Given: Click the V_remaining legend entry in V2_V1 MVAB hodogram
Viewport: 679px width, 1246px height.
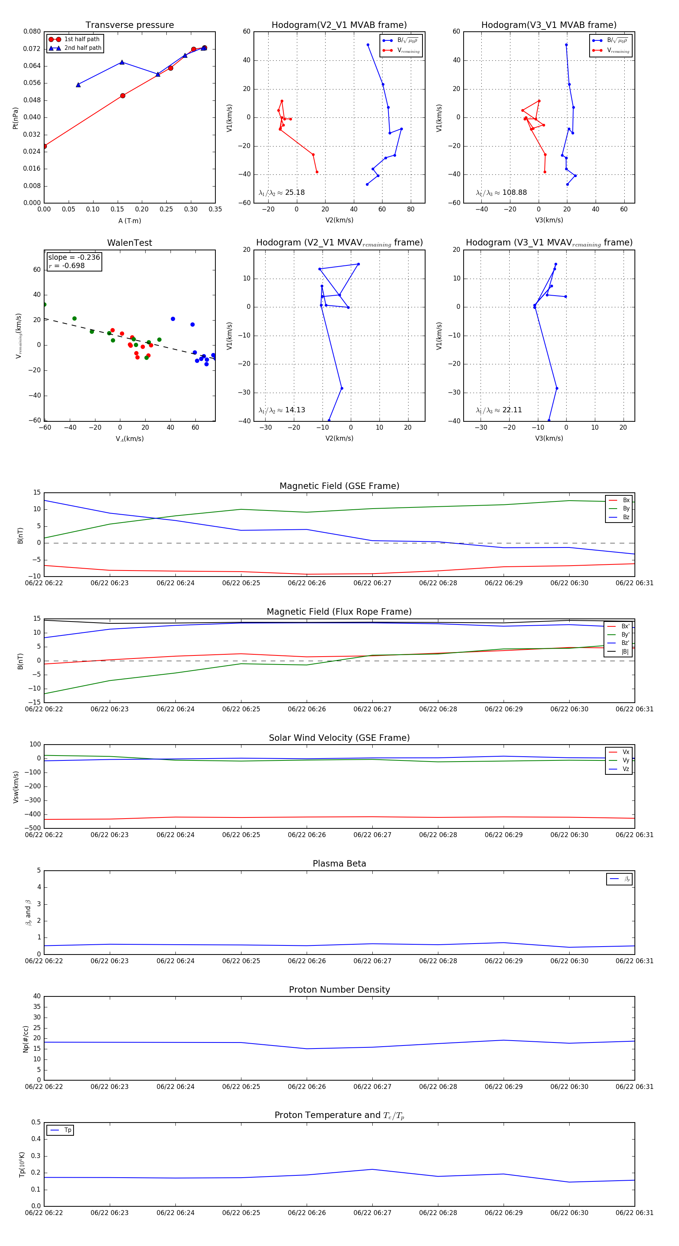Looking at the screenshot, I should 401,50.
